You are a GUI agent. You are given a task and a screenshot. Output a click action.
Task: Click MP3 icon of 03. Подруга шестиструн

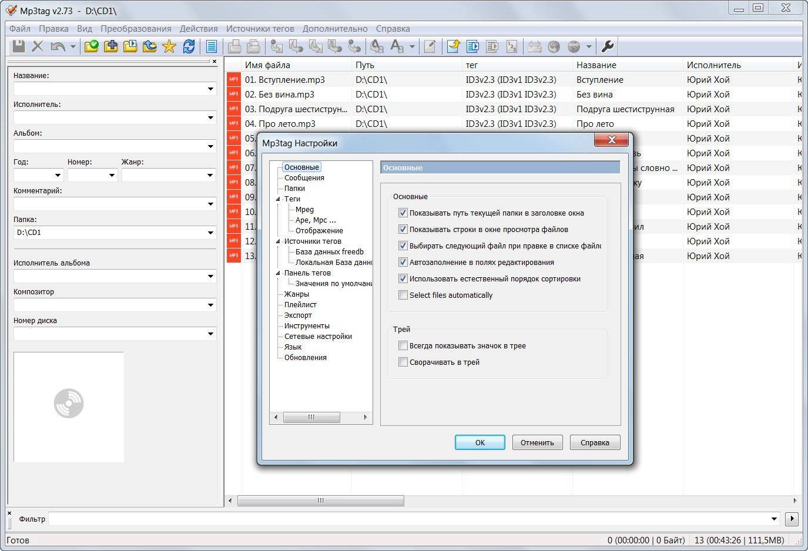pos(233,109)
